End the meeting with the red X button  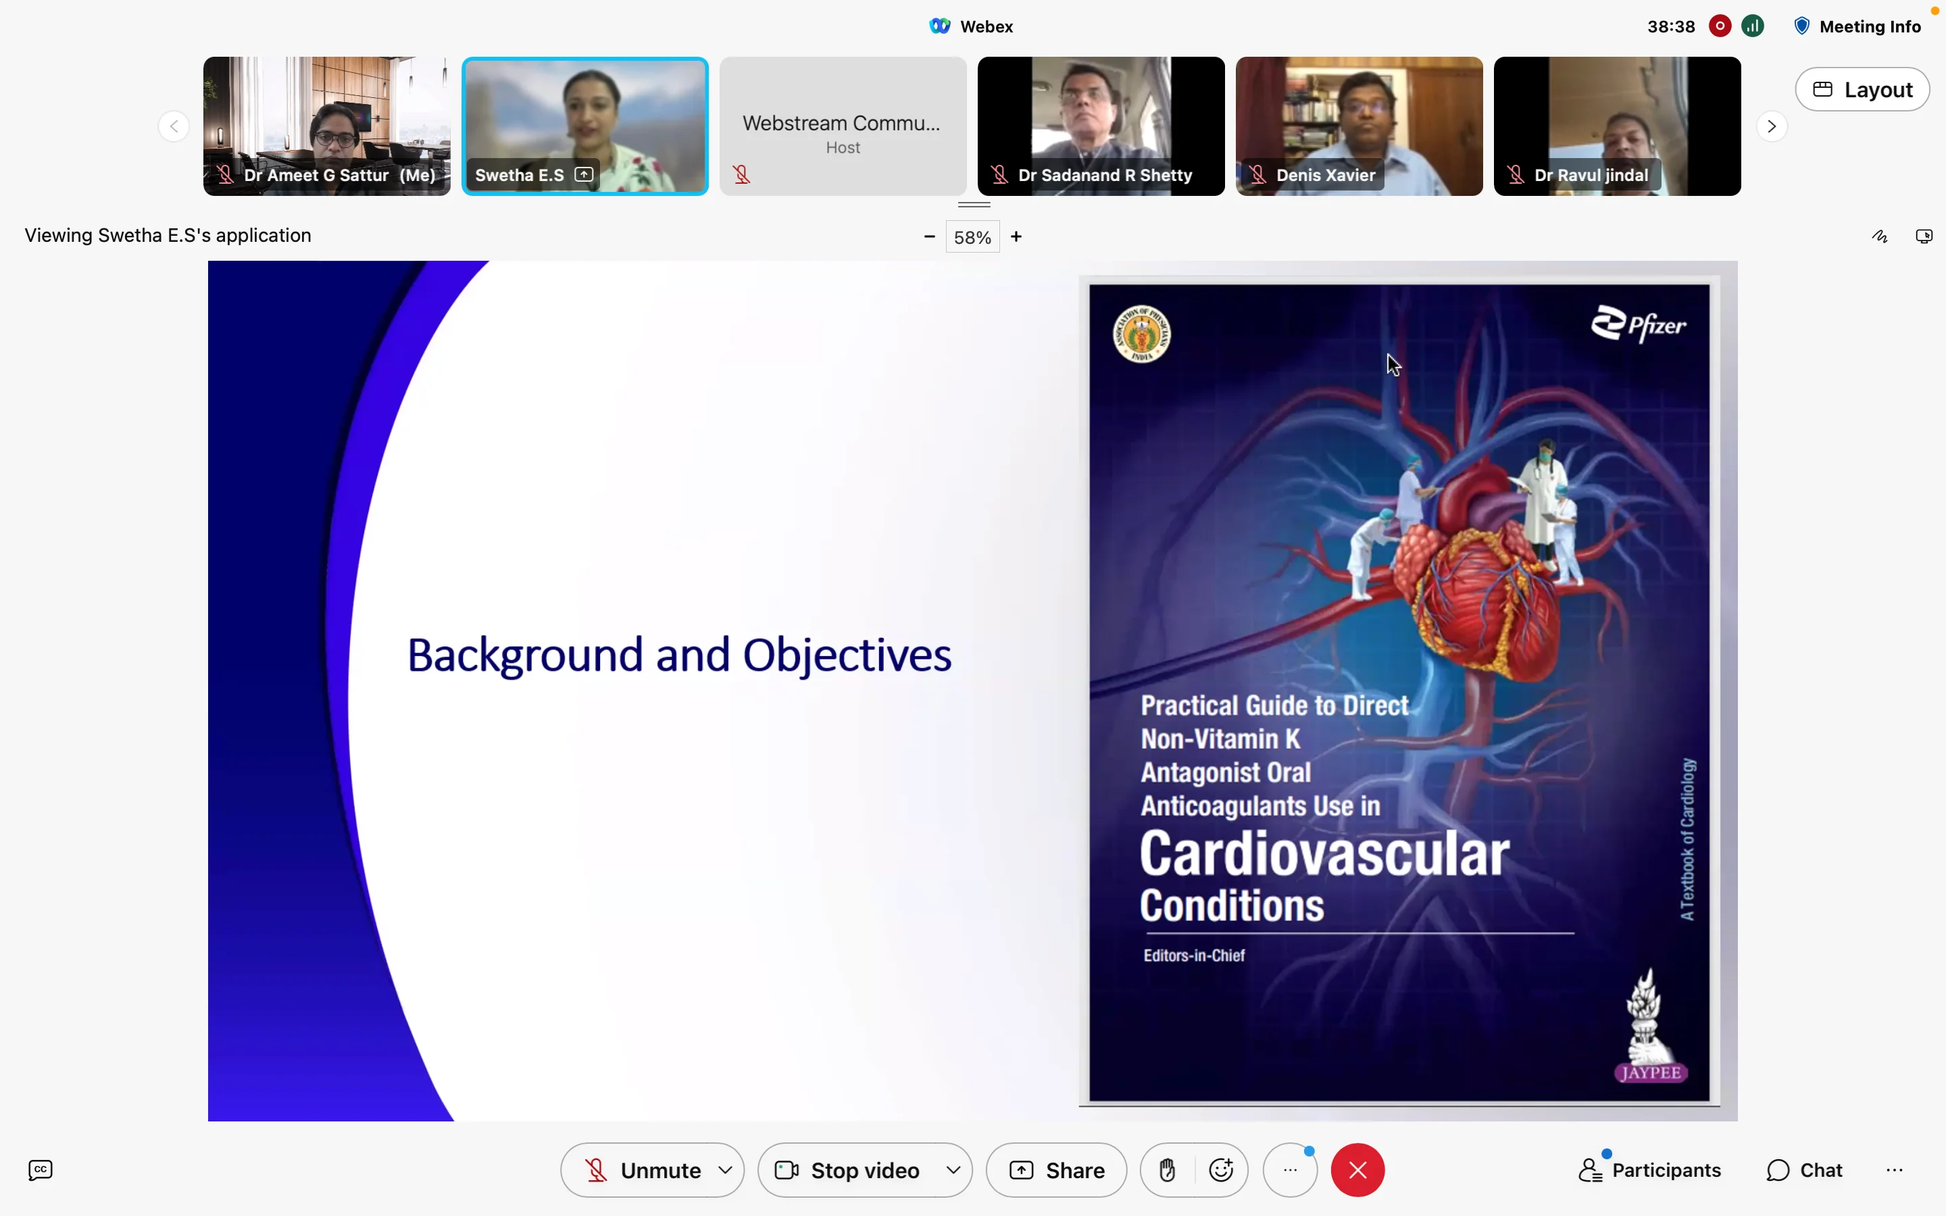(1357, 1170)
